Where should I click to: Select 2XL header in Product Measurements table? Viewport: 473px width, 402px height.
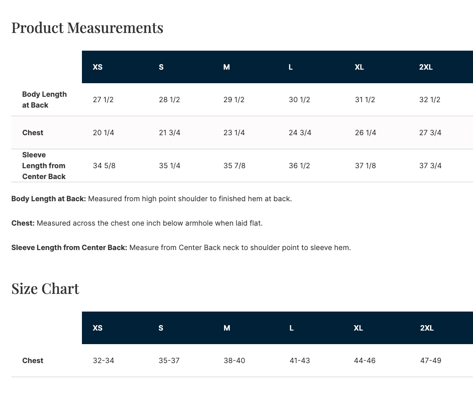426,67
